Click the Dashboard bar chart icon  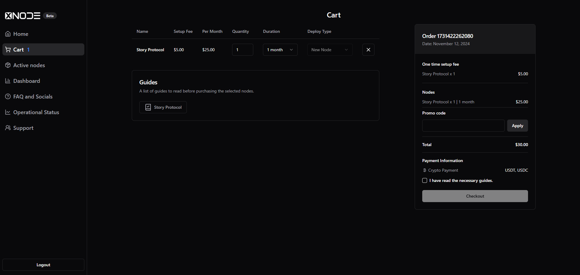click(8, 81)
